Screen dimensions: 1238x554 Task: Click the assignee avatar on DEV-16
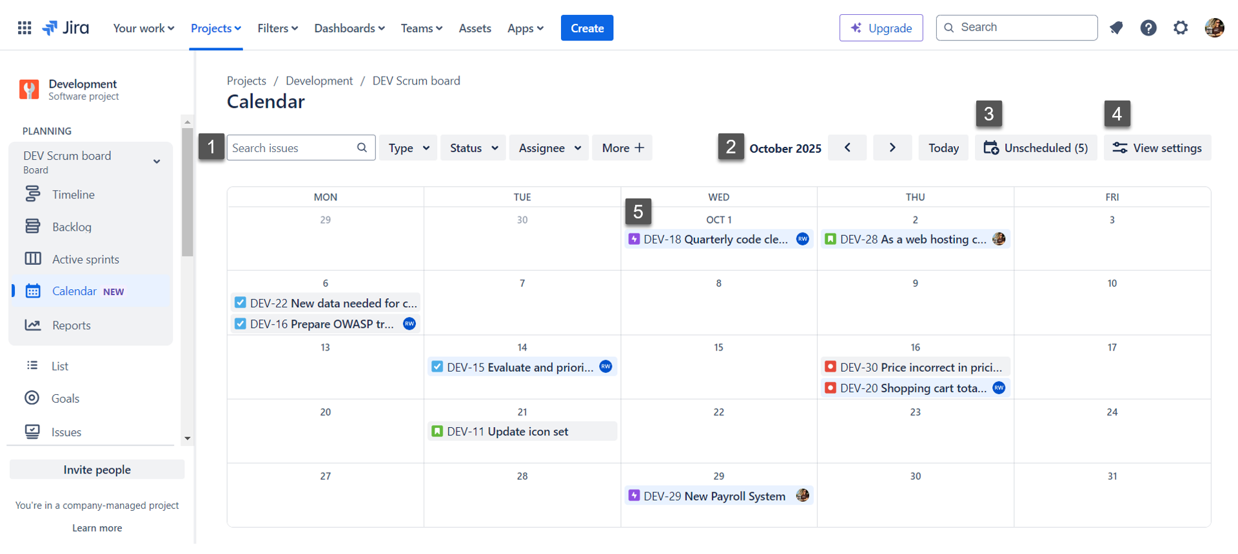[x=409, y=323]
